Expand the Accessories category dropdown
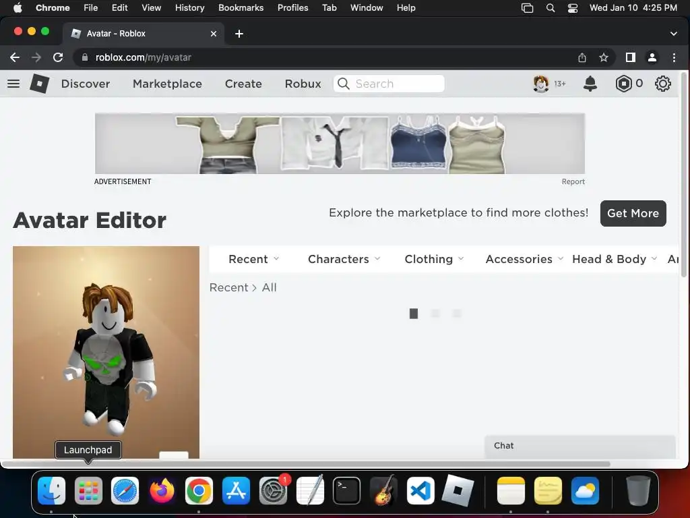 [x=524, y=259]
